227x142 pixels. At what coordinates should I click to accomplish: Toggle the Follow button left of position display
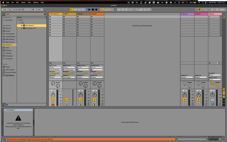click(72, 9)
